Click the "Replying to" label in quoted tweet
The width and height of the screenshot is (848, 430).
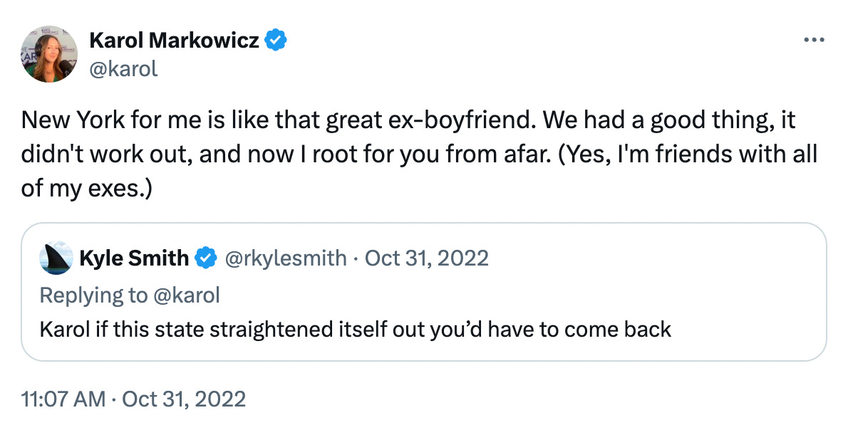click(x=93, y=295)
